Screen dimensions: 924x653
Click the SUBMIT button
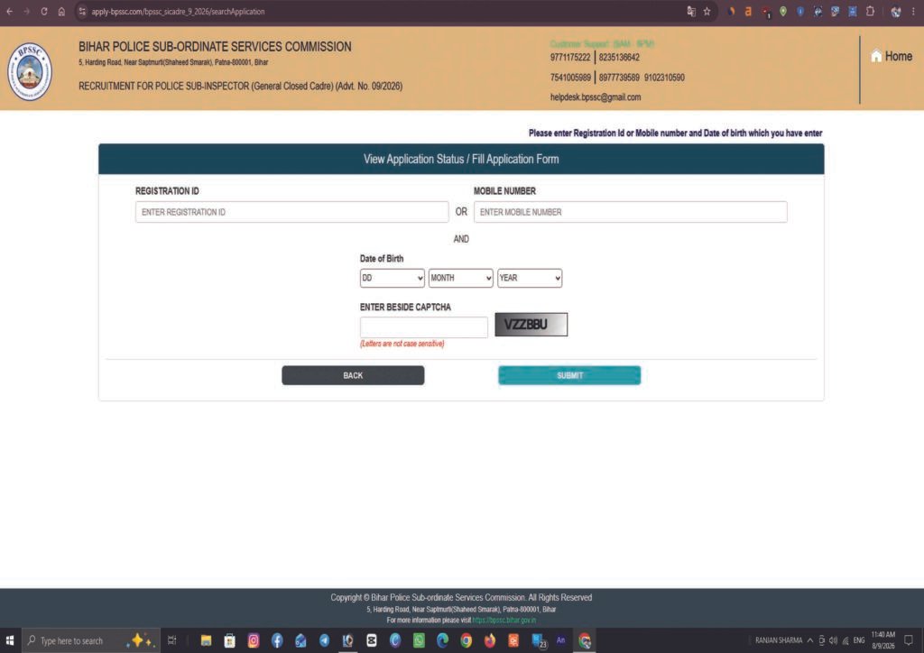tap(569, 375)
